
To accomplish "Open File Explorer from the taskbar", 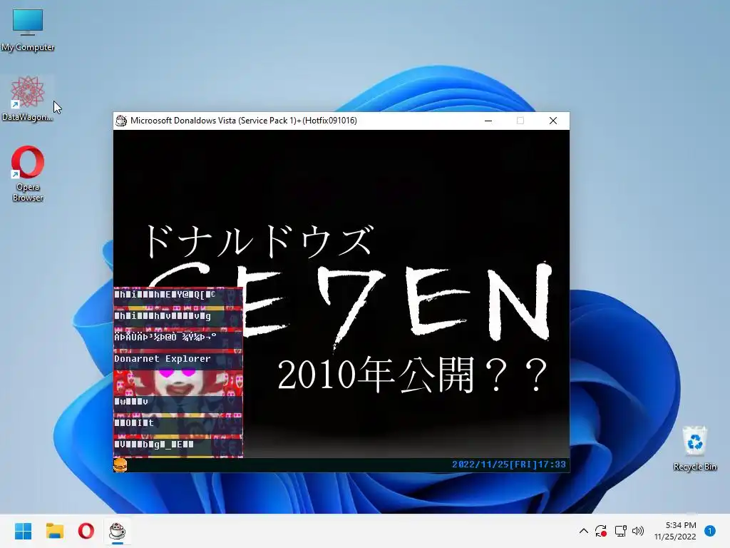I will point(54,531).
